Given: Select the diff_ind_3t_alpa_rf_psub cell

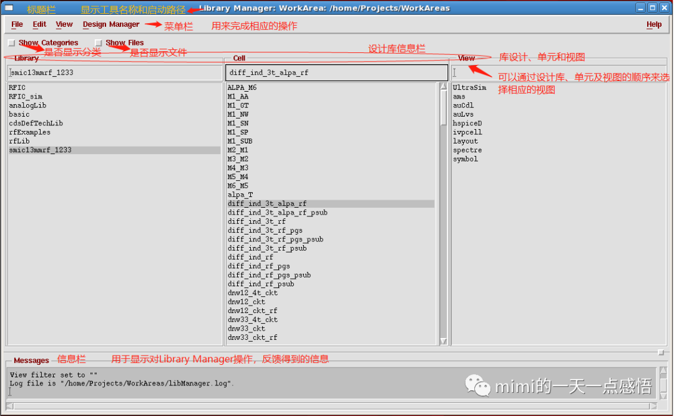Looking at the screenshot, I should coord(278,213).
